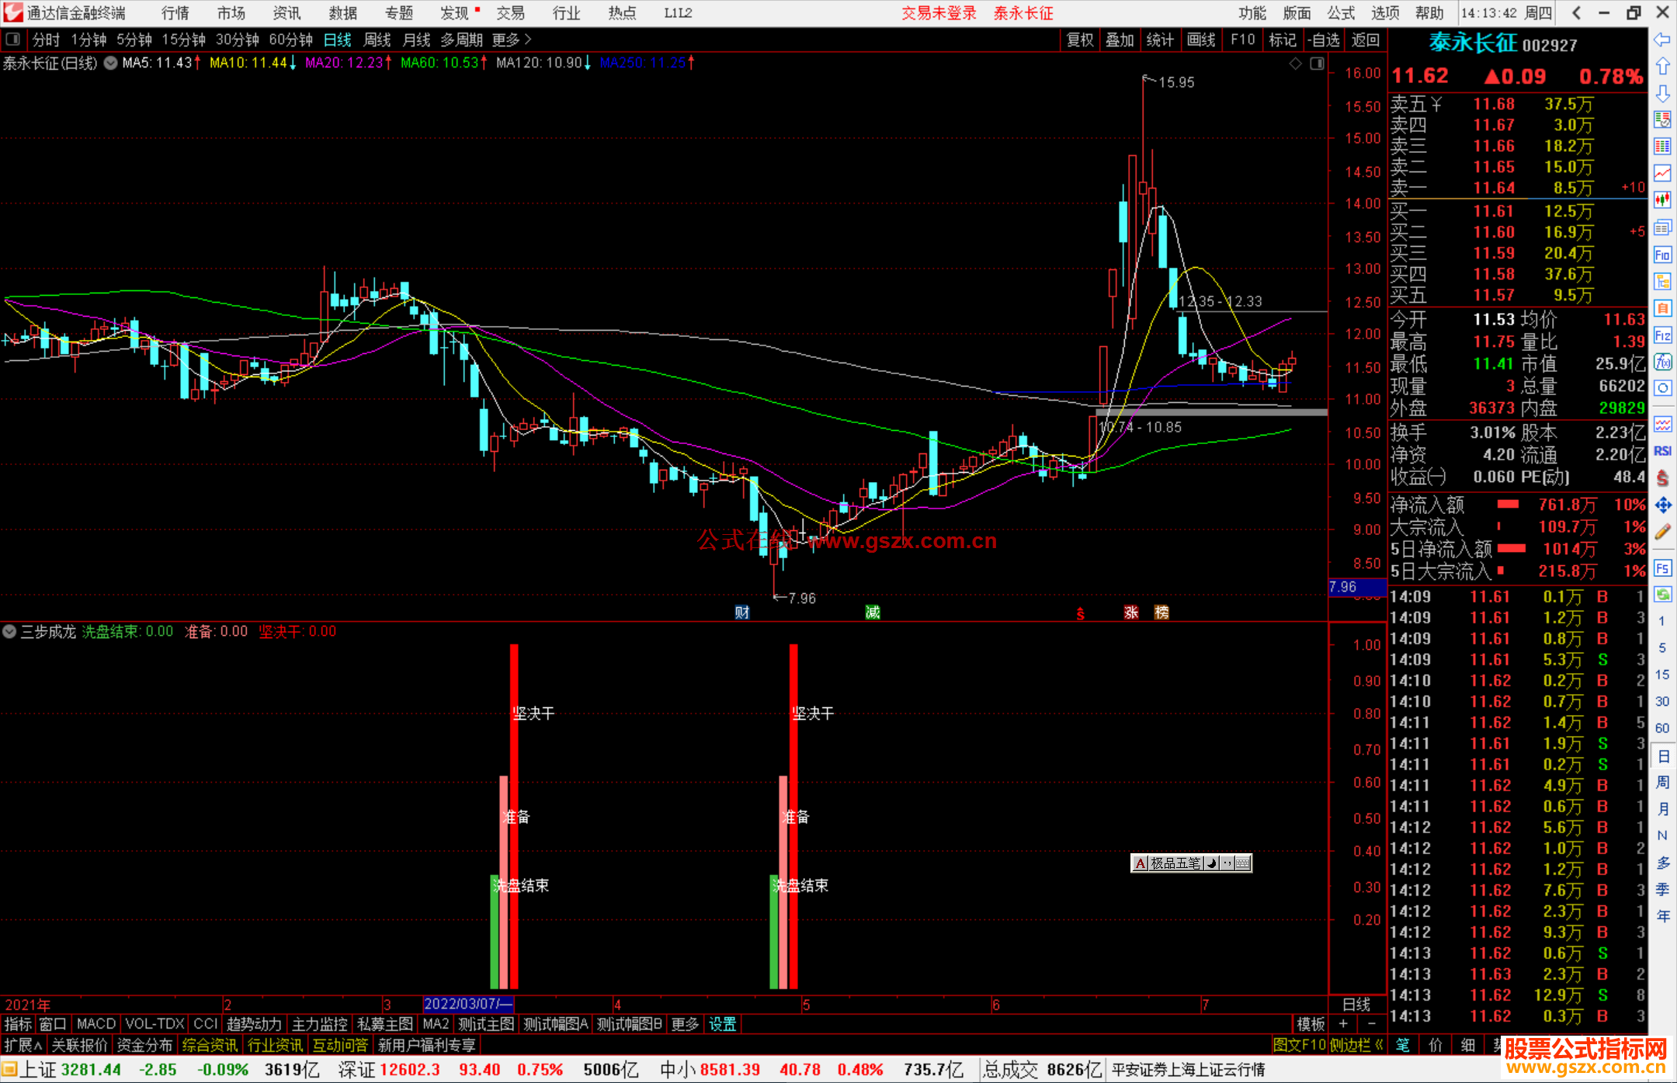Collapse the 侧边栏 sidebar with the double chevron
This screenshot has width=1677, height=1083.
pyautogui.click(x=1379, y=1045)
